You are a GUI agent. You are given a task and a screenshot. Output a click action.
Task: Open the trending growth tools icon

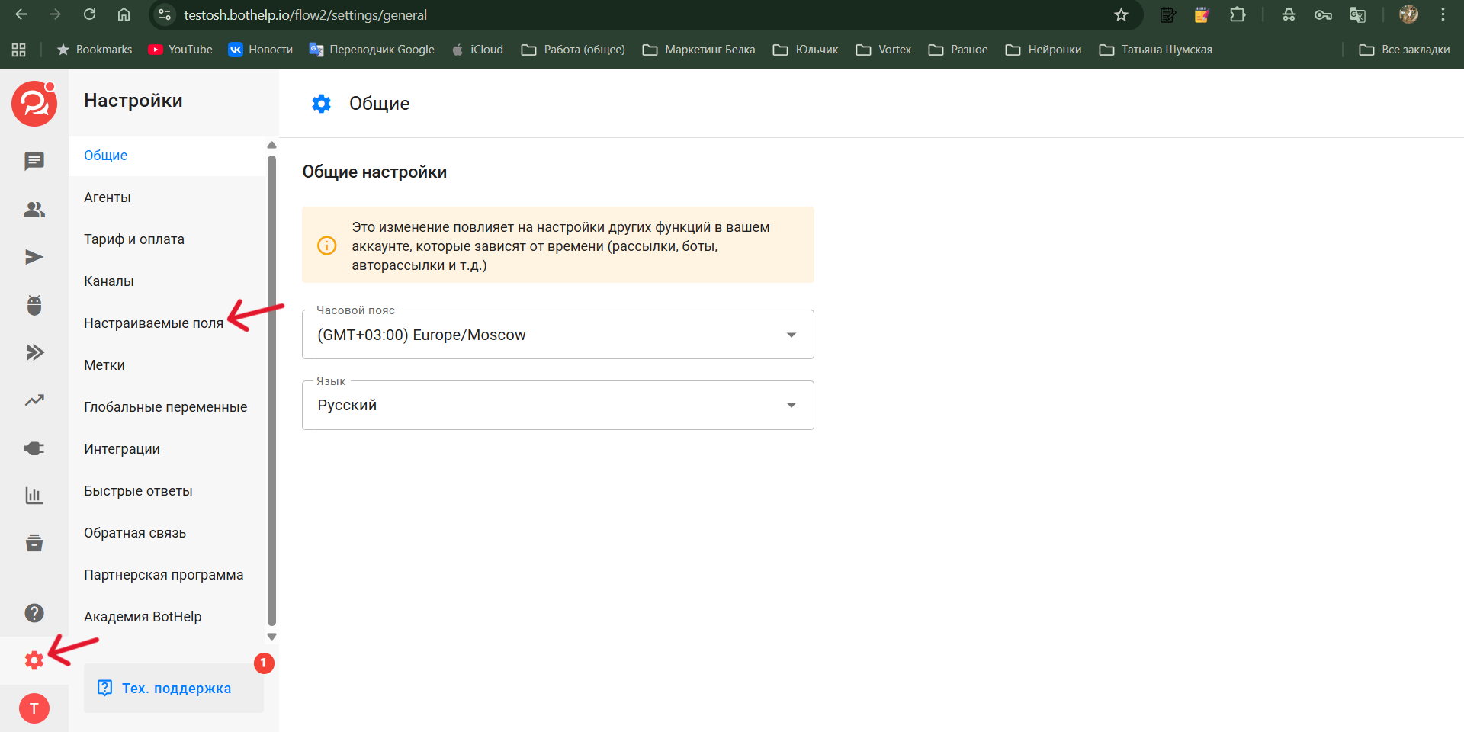click(x=34, y=400)
